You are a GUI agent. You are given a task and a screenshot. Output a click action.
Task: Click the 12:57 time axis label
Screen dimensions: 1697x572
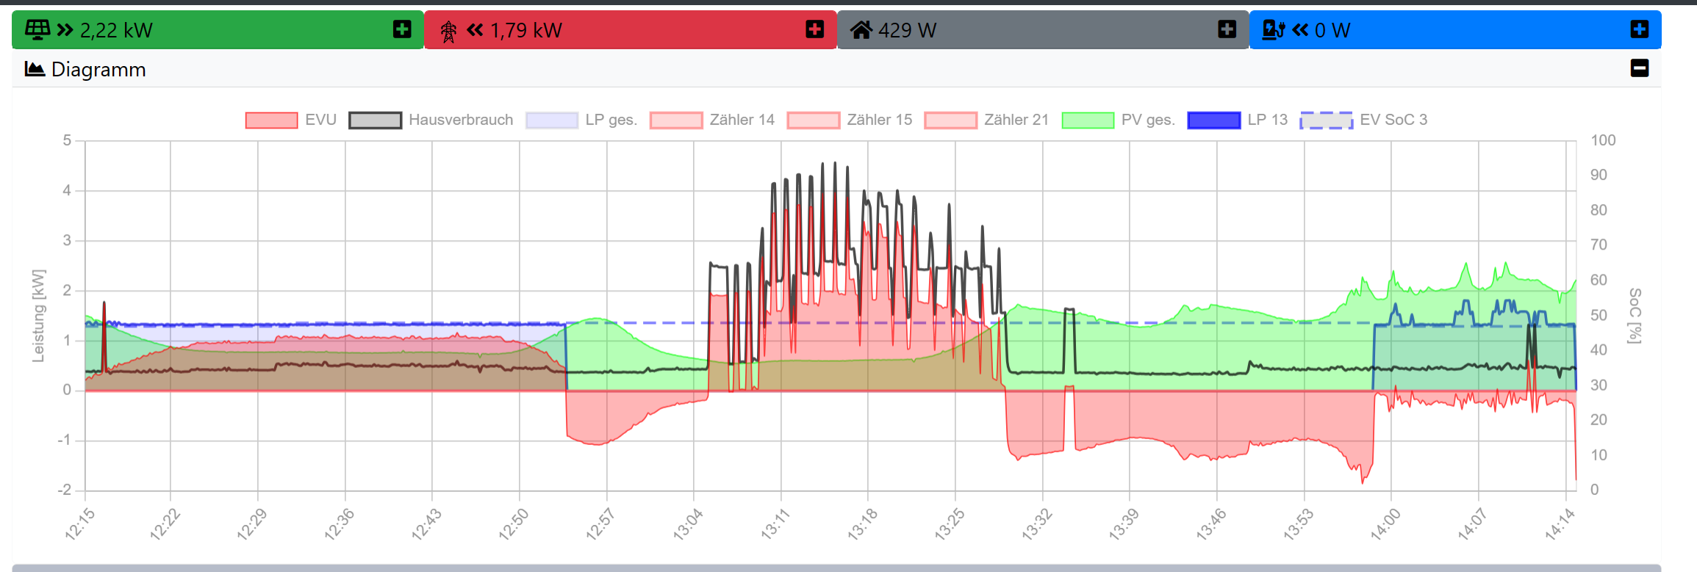[600, 524]
